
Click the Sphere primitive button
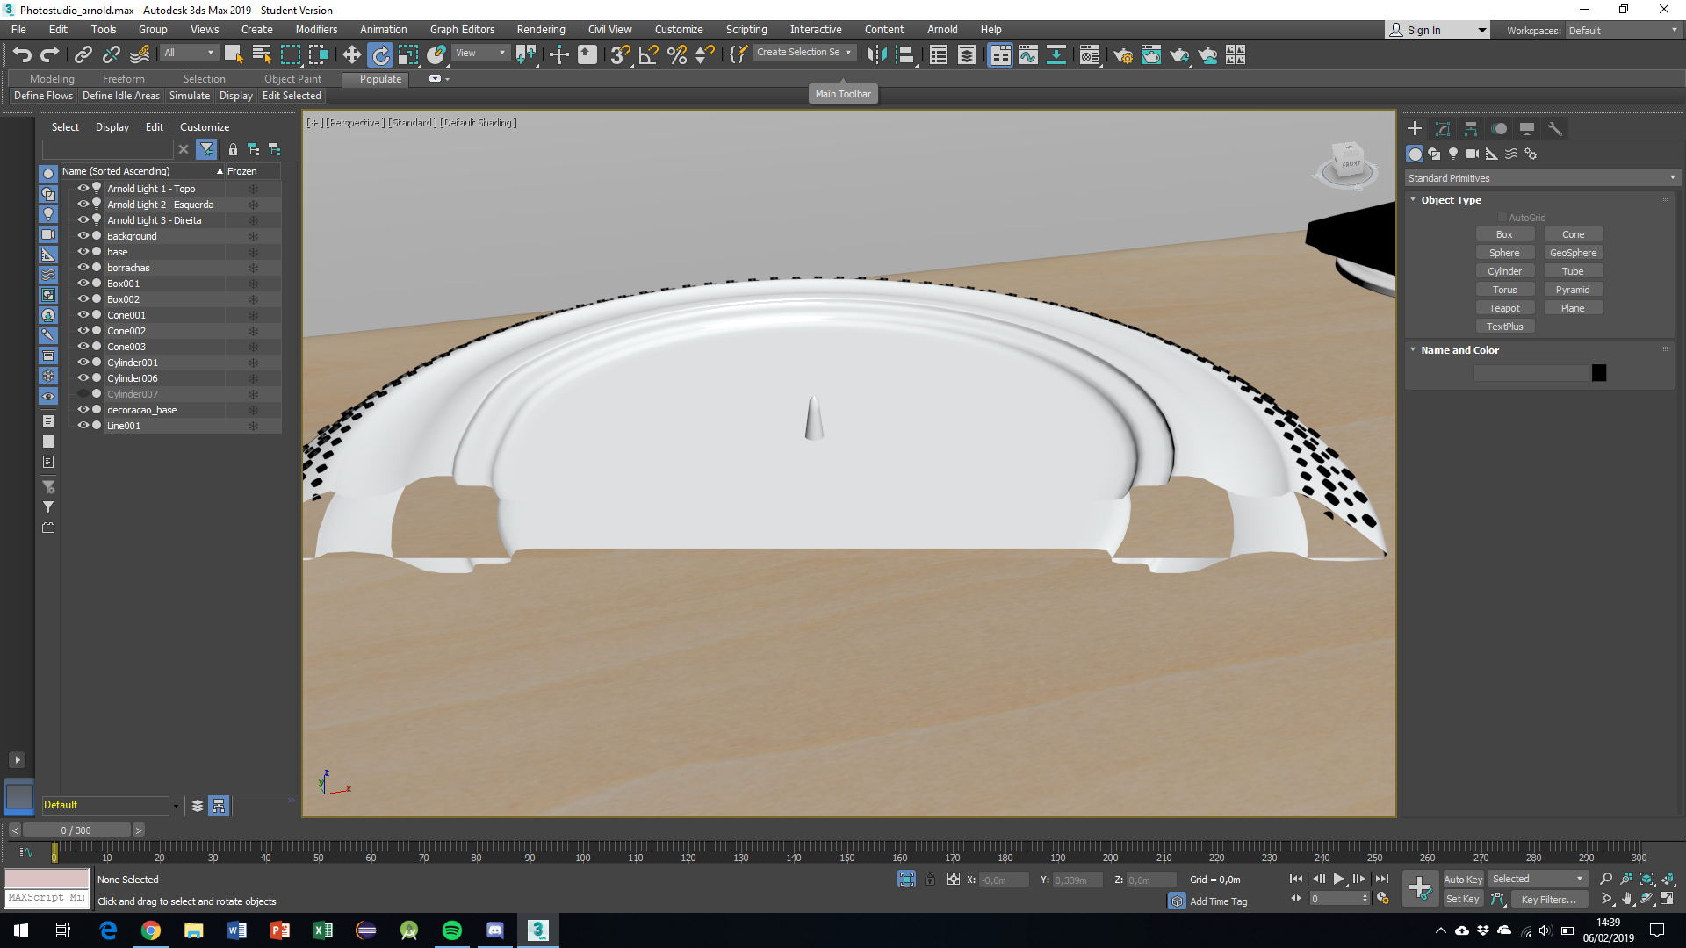1505,252
